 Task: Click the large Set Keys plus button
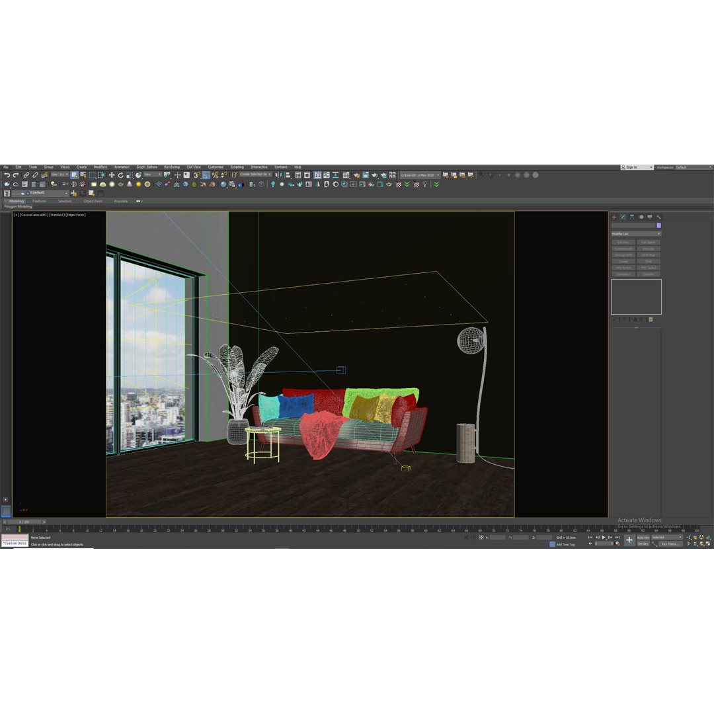coord(629,540)
